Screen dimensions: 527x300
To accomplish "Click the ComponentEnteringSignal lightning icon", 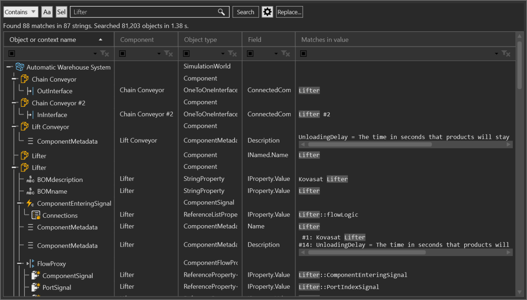I will point(30,203).
